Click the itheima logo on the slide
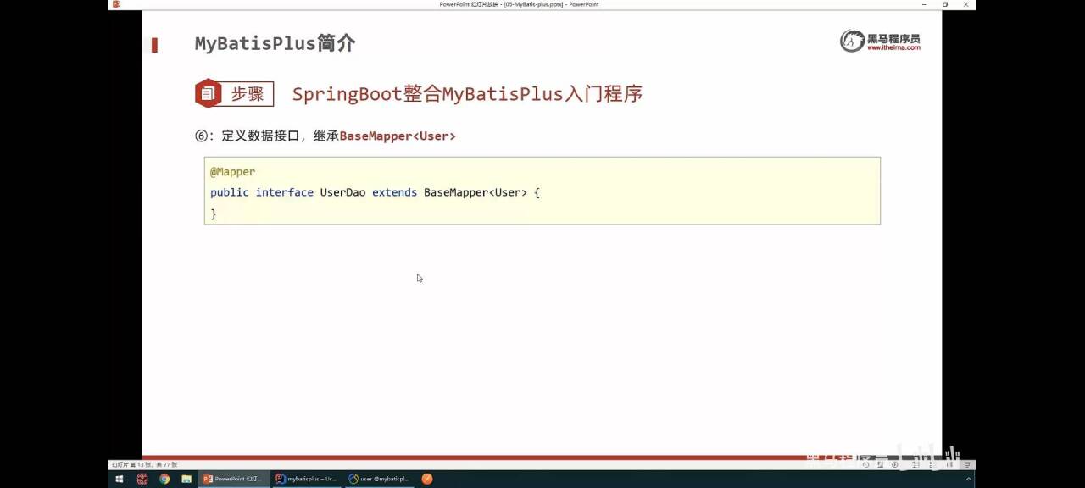The image size is (1085, 488). pos(880,41)
